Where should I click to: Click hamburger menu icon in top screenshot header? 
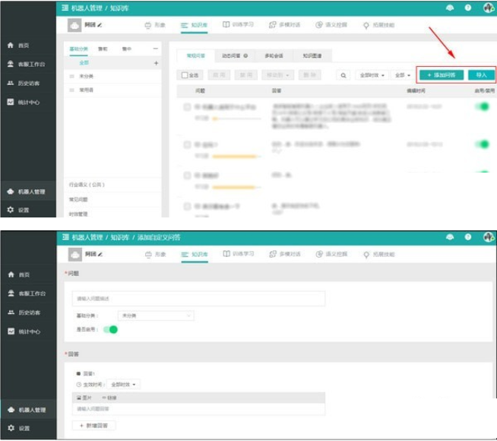[65, 8]
